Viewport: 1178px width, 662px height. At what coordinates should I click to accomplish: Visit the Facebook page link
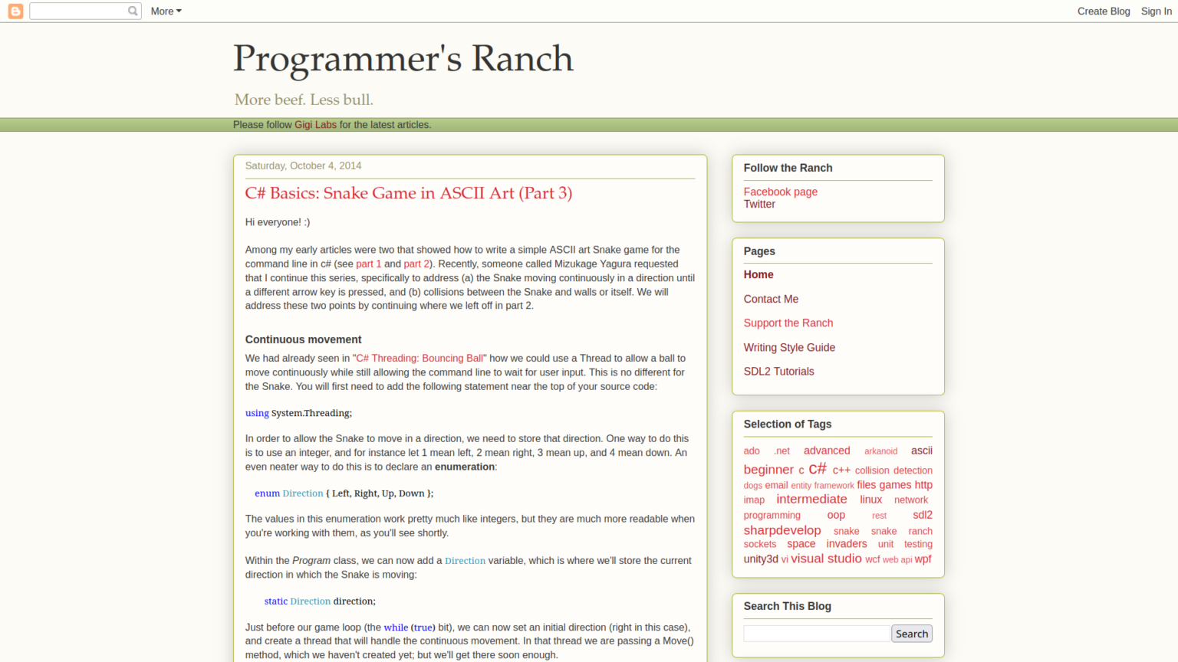point(780,192)
